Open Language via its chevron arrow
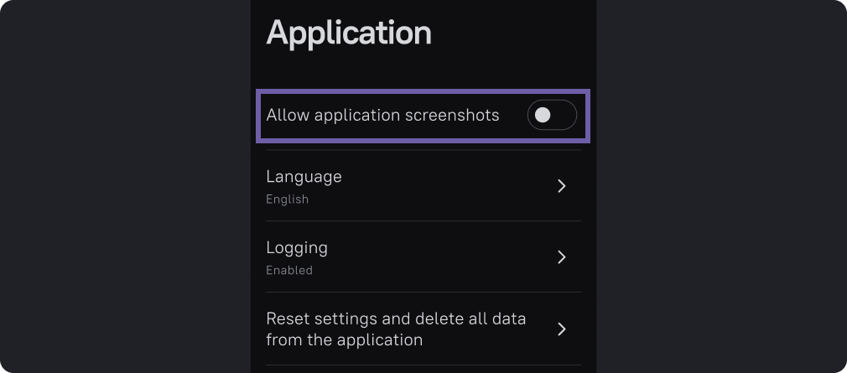This screenshot has width=847, height=373. tap(562, 186)
